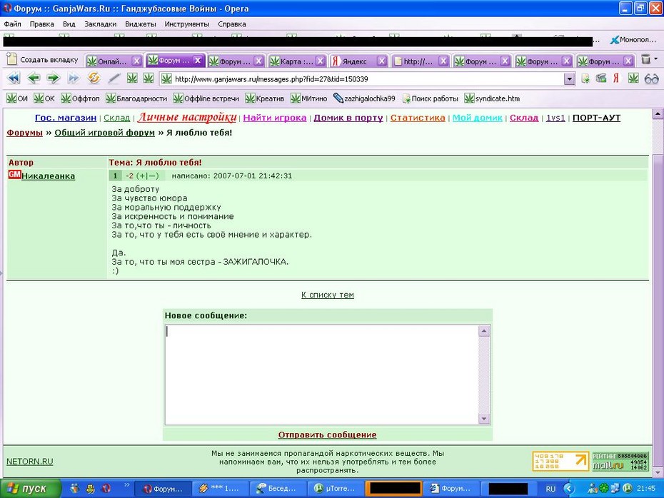Screen dimensions: 664x498
Task: Switch to the µTorrent taskbar window
Action: [335, 488]
